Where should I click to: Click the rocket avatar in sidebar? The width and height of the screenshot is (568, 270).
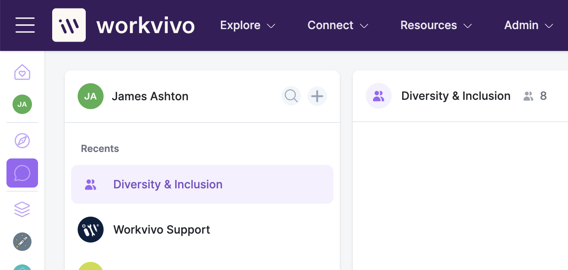coord(22,242)
